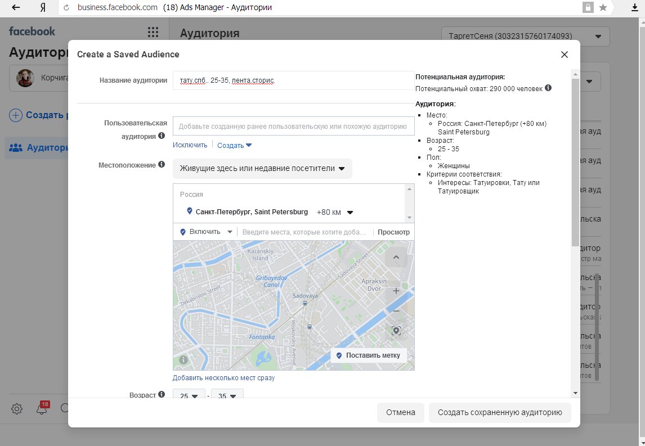
Task: Click the dialog vertical scrollbar thumb
Action: pyautogui.click(x=575, y=163)
